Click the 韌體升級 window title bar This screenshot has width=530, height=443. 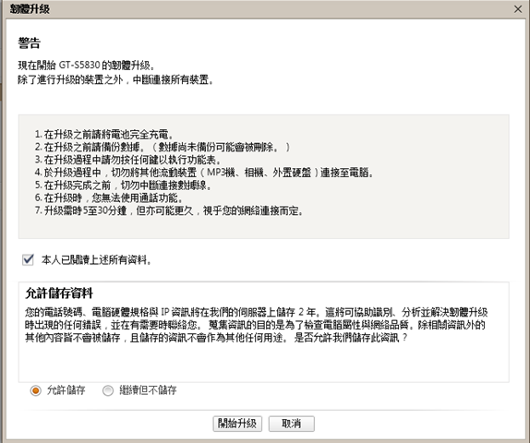pyautogui.click(x=257, y=9)
